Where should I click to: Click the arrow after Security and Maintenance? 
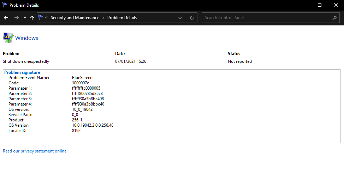pos(103,18)
